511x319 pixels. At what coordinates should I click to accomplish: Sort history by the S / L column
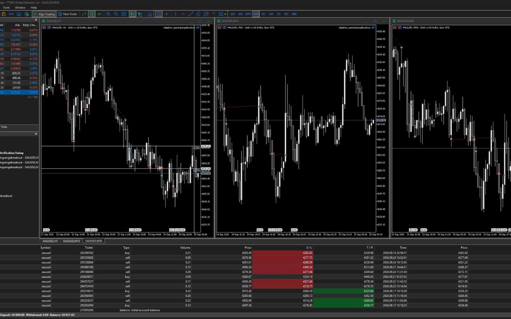click(x=309, y=248)
